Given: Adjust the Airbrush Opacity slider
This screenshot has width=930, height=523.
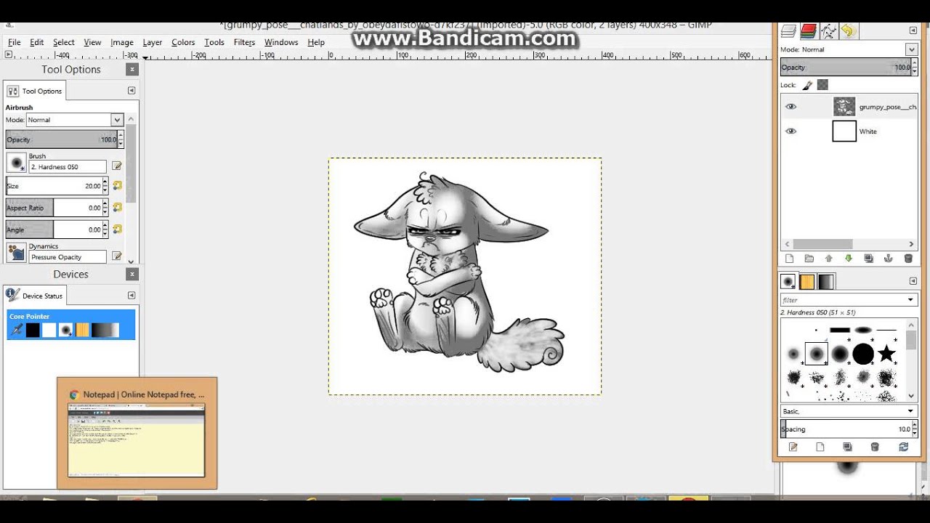Looking at the screenshot, I should point(65,139).
